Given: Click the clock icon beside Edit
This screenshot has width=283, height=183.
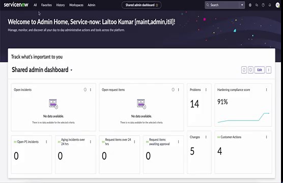Looking at the screenshot, I should coord(250,70).
